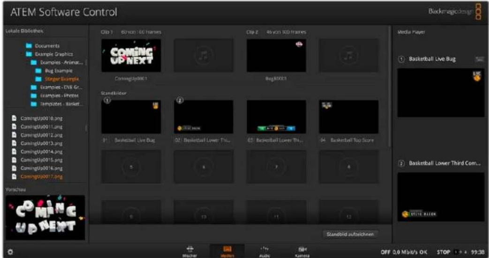
Task: Select empty still slot 5
Action: click(131, 167)
